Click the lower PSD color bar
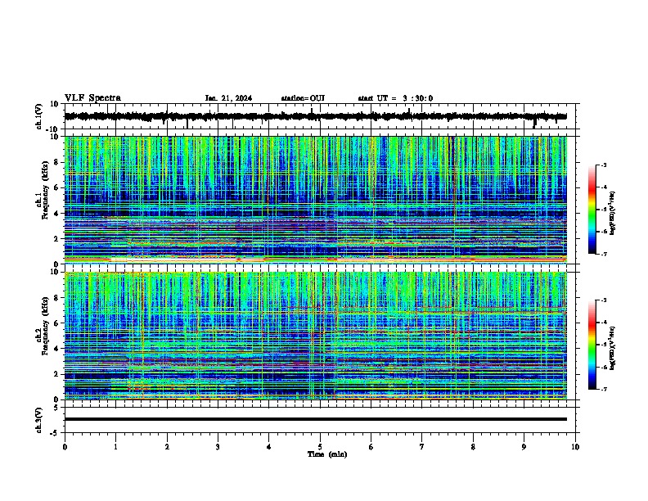Screen dimensions: 648x501 (592, 345)
